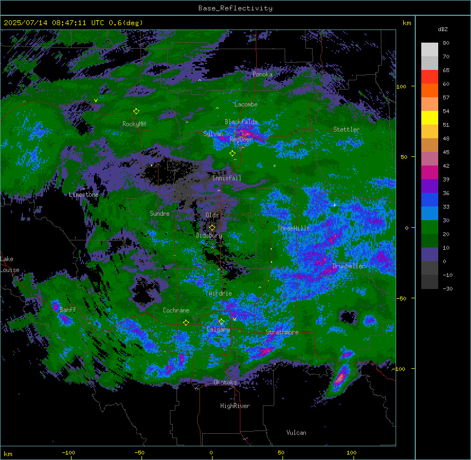Viewport: 471px width, 460px height.
Task: Click the Stettler label
Action: (346, 129)
